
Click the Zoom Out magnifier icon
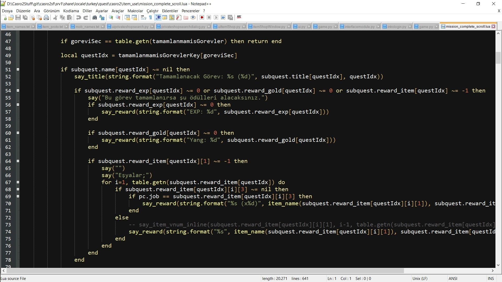(x=118, y=17)
